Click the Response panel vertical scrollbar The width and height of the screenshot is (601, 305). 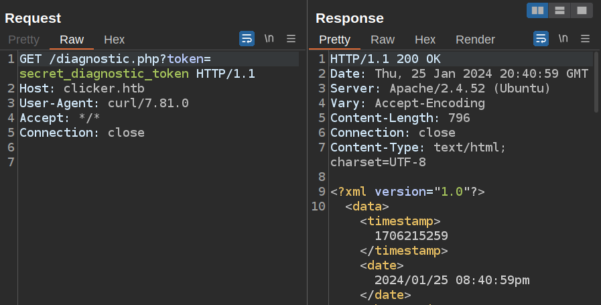click(x=596, y=80)
